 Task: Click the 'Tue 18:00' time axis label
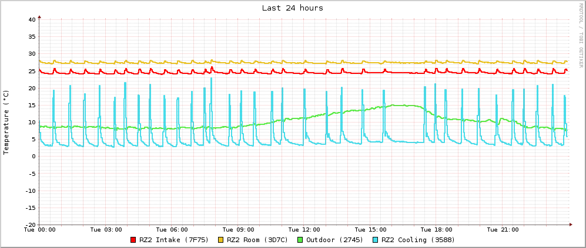coord(436,230)
